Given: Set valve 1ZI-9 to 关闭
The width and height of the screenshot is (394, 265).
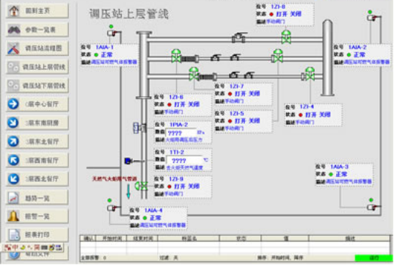Looking at the screenshot, I should pyautogui.click(x=194, y=186).
